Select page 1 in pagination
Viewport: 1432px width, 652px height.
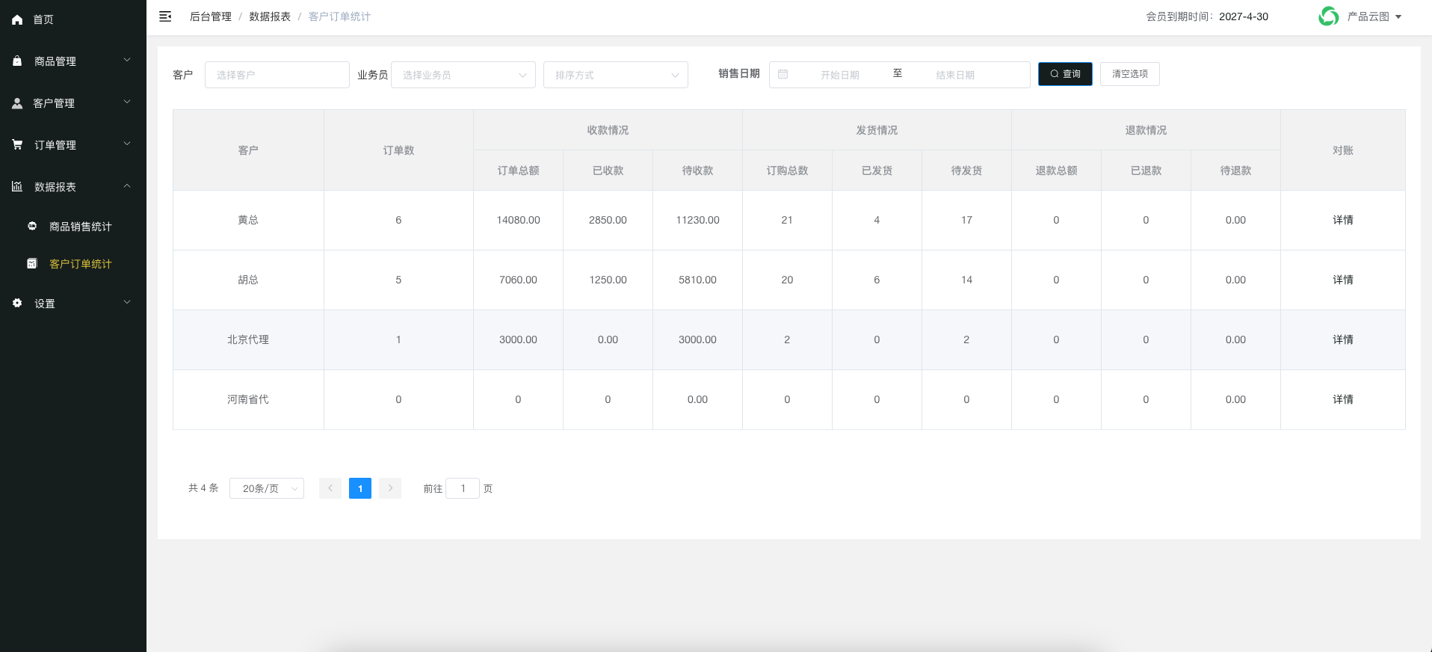(360, 488)
